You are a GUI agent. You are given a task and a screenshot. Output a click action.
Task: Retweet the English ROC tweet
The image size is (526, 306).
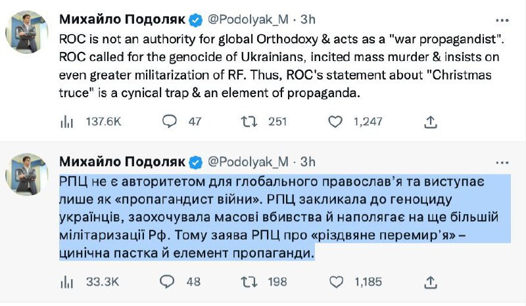(247, 121)
